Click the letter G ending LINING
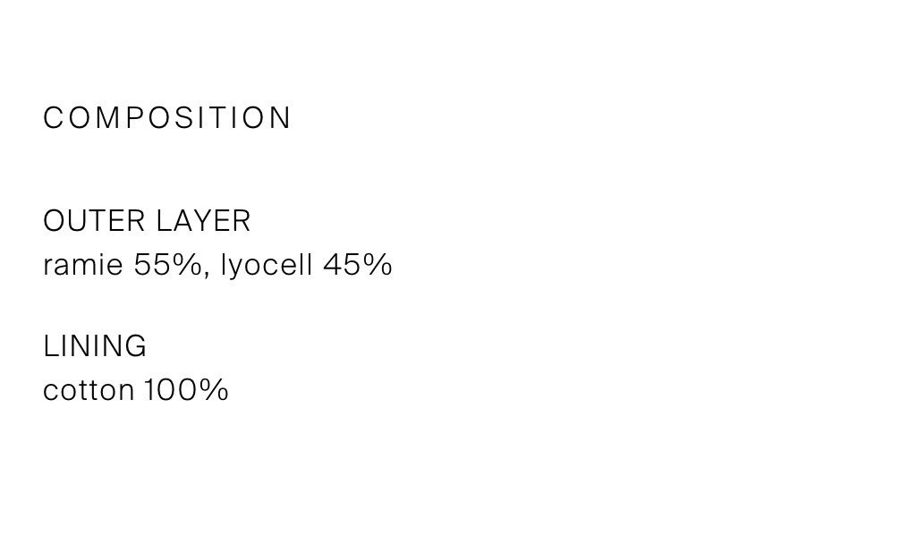This screenshot has width=908, height=553. 136,346
